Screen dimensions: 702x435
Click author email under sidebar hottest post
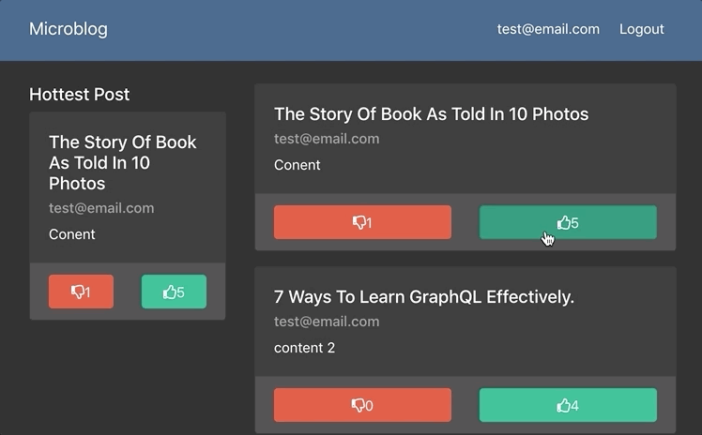[101, 208]
